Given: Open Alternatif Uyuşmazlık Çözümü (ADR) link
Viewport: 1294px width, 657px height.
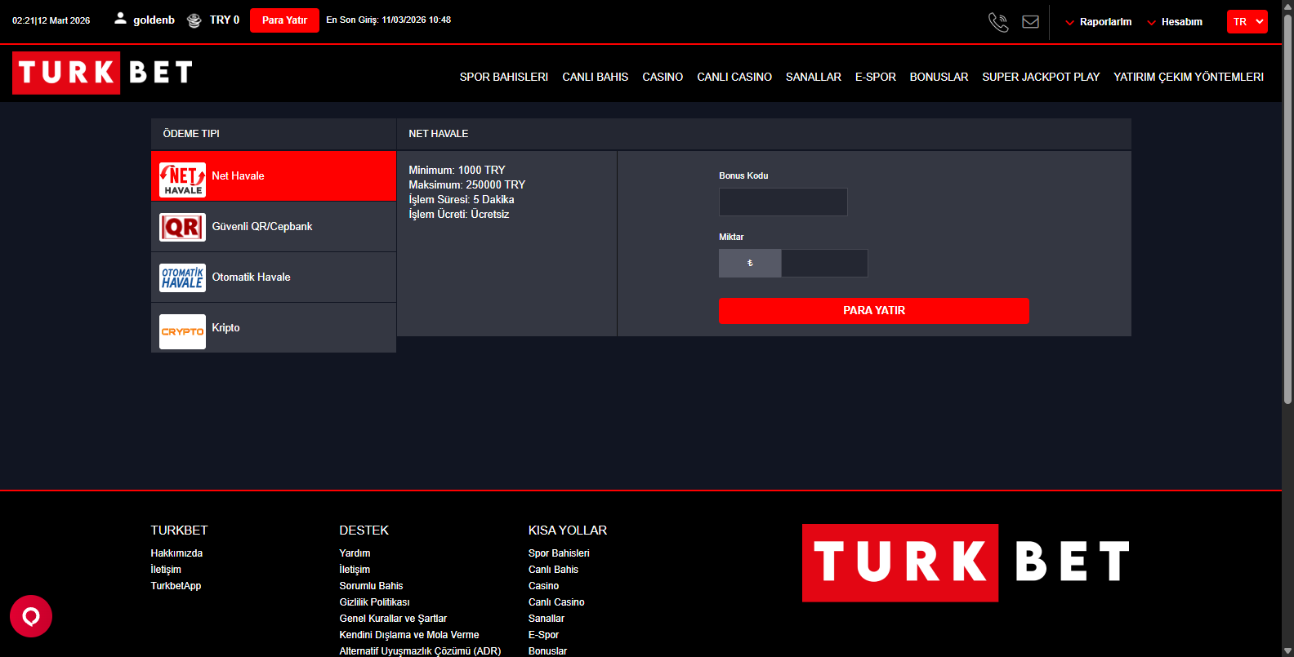Looking at the screenshot, I should tap(420, 651).
